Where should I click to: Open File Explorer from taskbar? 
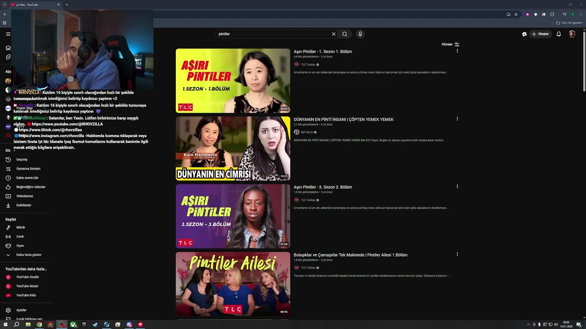pyautogui.click(x=28, y=324)
